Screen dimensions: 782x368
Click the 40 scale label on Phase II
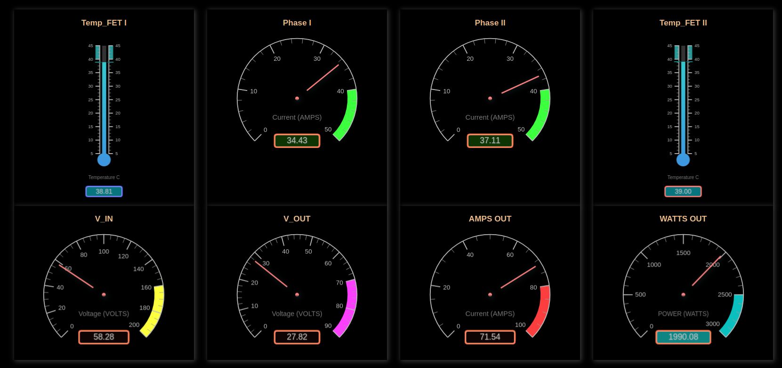[533, 91]
